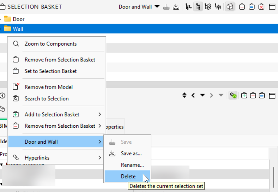Click the back navigation arrow
The image size is (278, 192).
193,95
